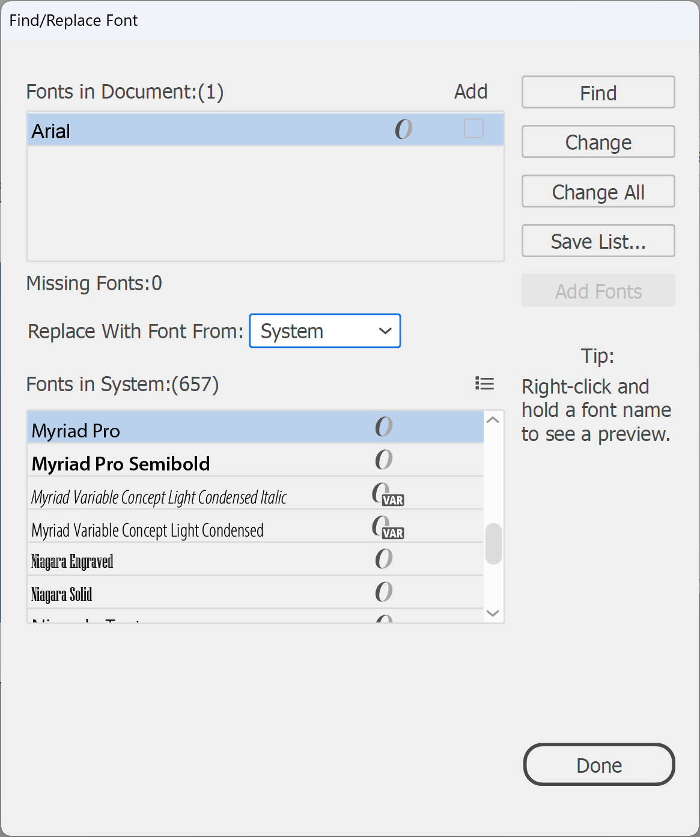The height and width of the screenshot is (837, 700).
Task: Click OpenType icon next to Myriad Pro Semibold
Action: pos(384,460)
